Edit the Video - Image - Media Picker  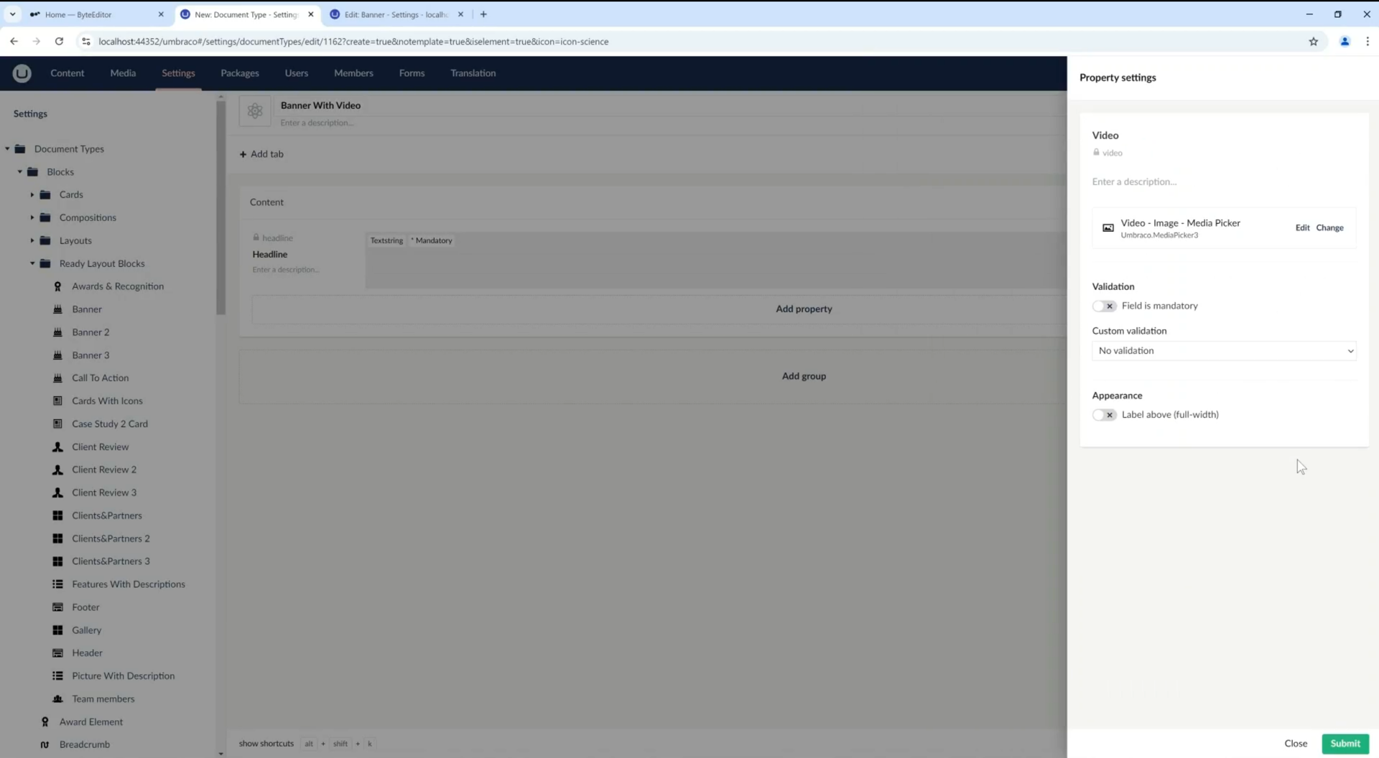pos(1302,228)
